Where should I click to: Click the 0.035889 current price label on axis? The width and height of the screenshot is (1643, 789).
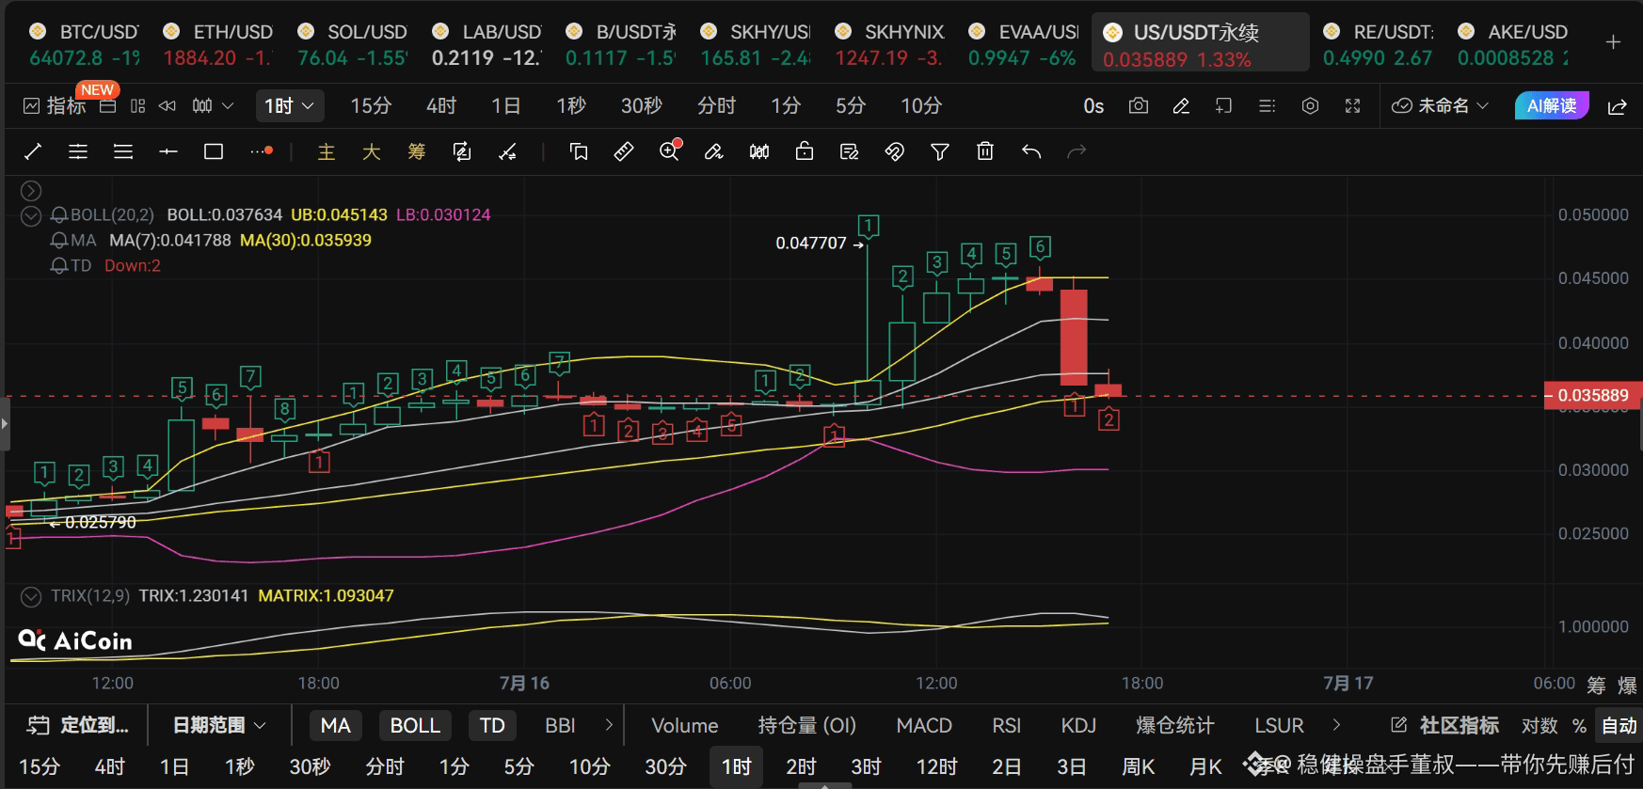(x=1592, y=395)
